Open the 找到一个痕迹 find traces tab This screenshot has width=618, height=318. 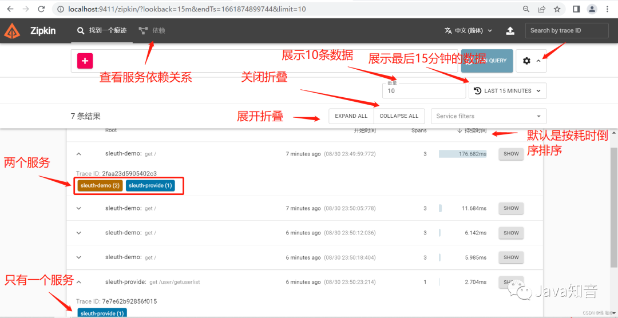102,30
